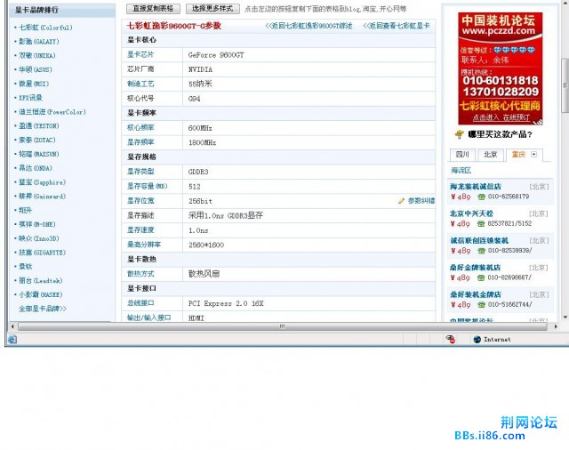Switch to the 四川 region tab
The height and width of the screenshot is (450, 569).
coord(462,154)
